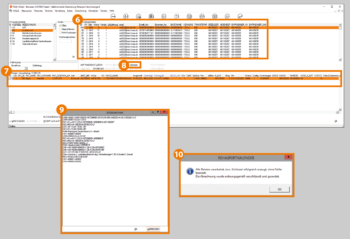Click the Rechnungsnummer input field
This screenshot has width=350, height=239.
pos(65,41)
